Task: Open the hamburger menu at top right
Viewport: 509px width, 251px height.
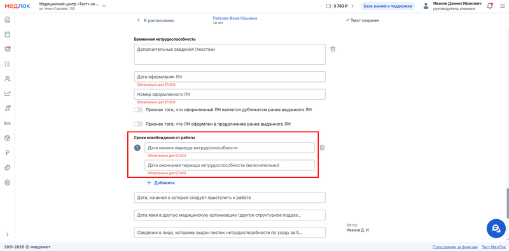Action: [502, 6]
